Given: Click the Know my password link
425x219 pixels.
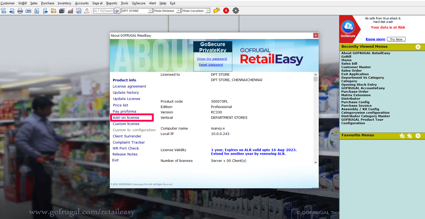Looking at the screenshot, I should [212, 59].
